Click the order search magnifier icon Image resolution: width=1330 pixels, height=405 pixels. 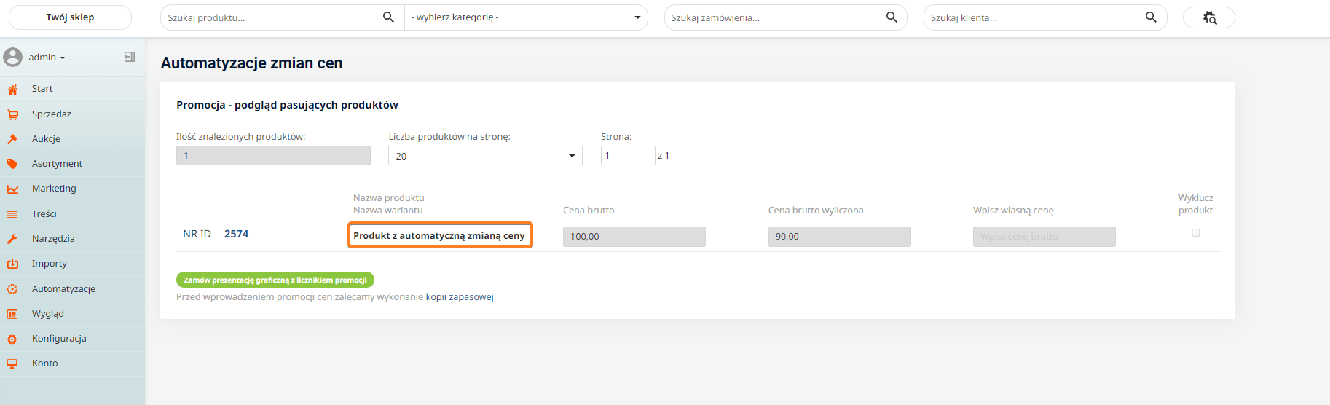tap(892, 17)
